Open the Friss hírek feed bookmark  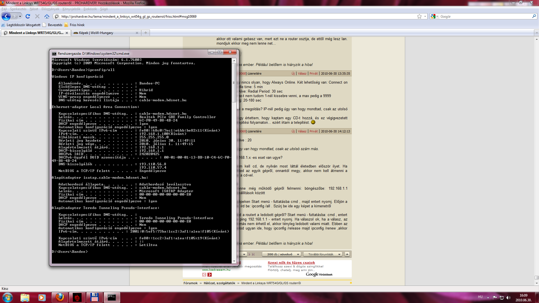74,25
